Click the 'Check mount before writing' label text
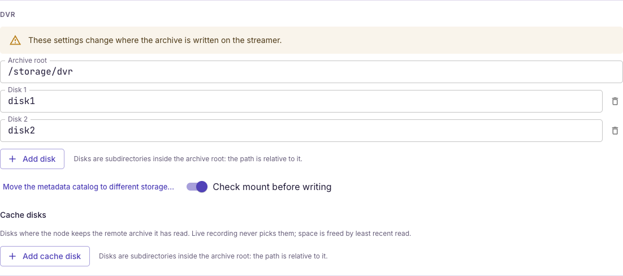The image size is (623, 276). pos(272,187)
